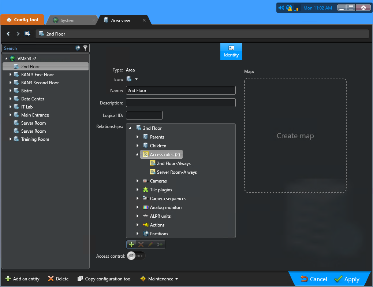The width and height of the screenshot is (373, 287).
Task: Navigate back using the left arrow icon
Action: [x=8, y=33]
